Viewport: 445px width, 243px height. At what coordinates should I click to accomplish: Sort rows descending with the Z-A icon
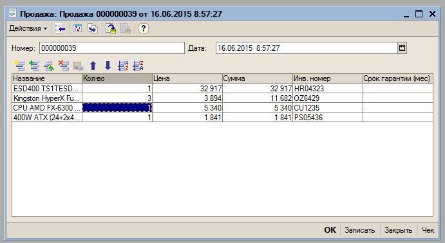tap(138, 66)
